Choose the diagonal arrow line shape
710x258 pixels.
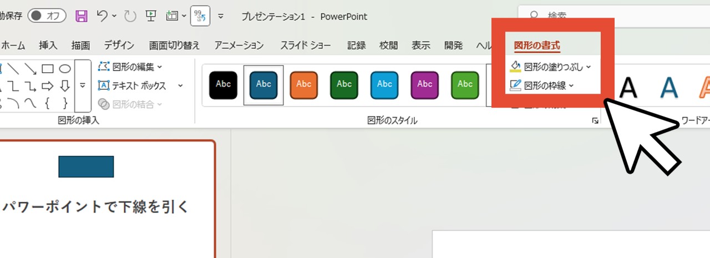pos(31,69)
